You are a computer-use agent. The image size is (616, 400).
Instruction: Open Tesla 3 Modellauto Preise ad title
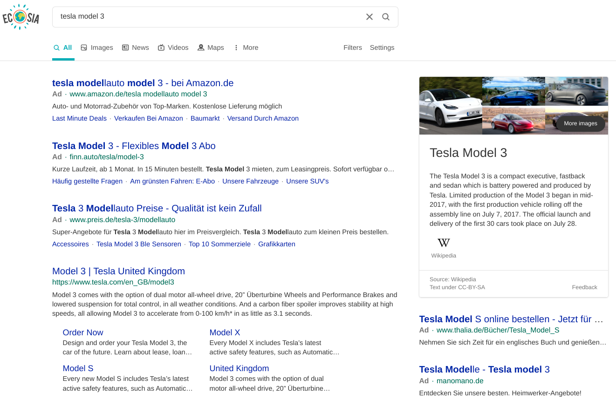157,208
